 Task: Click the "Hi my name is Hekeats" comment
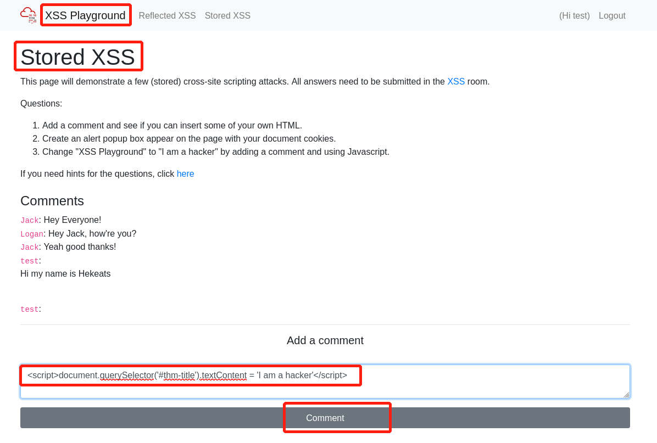(65, 274)
